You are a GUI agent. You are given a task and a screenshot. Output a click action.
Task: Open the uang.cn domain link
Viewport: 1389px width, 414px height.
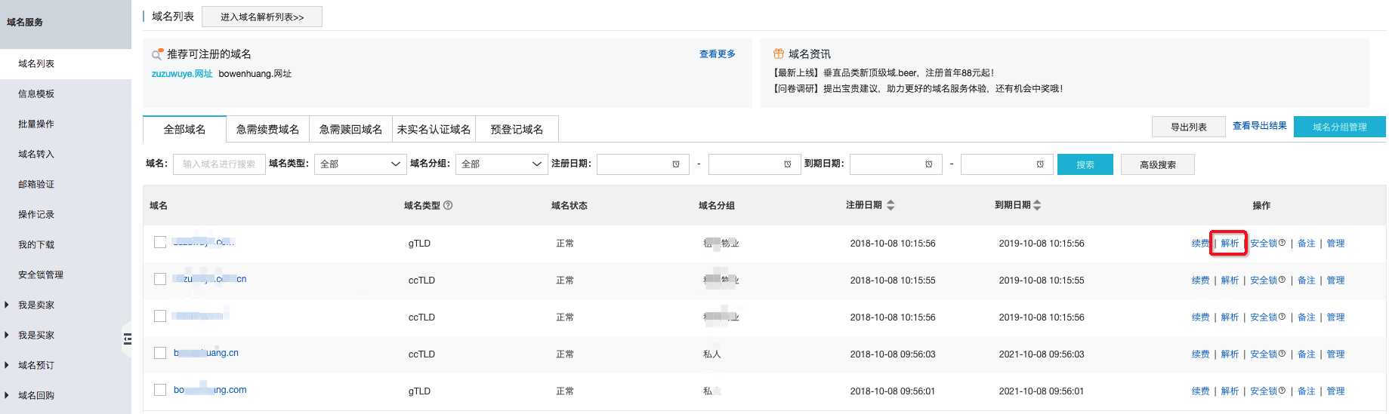(206, 353)
